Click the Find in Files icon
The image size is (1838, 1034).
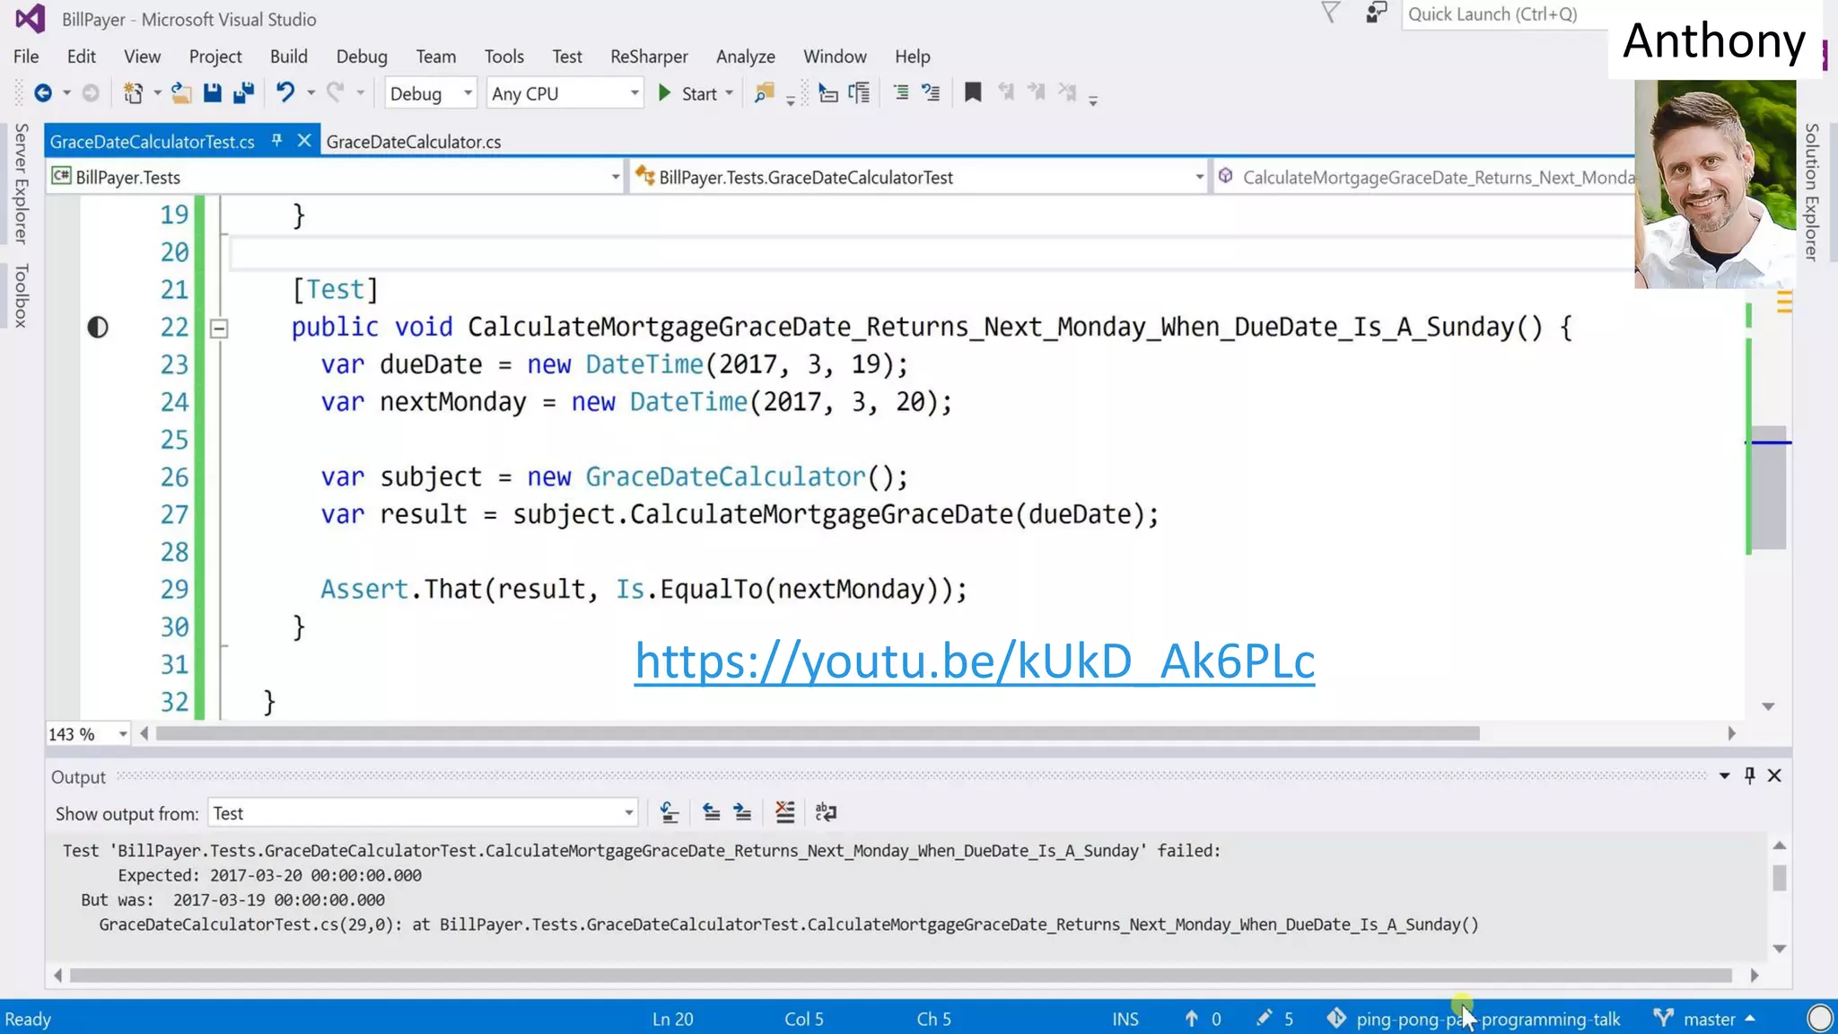[764, 93]
